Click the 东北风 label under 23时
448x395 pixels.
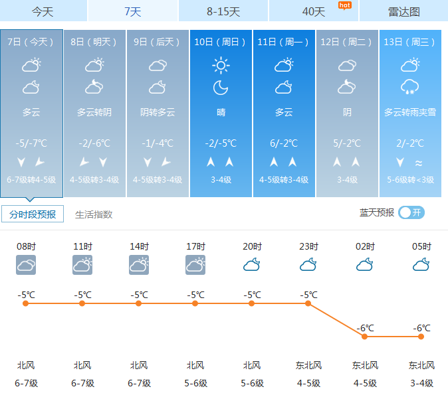point(308,365)
